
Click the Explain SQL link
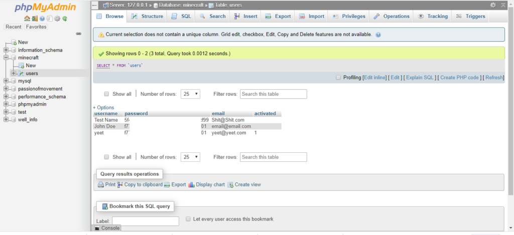point(420,78)
